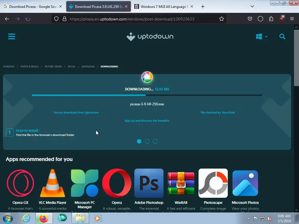
Task: Open the Windows Start menu
Action: [8, 218]
